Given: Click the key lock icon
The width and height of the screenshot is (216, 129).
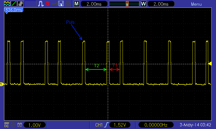Looking at the screenshot, I should [x=54, y=4].
